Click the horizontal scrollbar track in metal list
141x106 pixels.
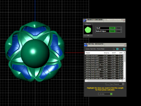coord(104,81)
